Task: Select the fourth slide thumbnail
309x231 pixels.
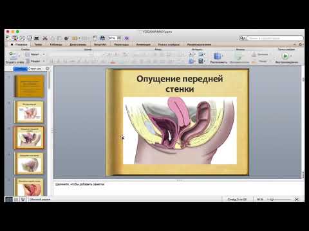Action: coord(29,163)
